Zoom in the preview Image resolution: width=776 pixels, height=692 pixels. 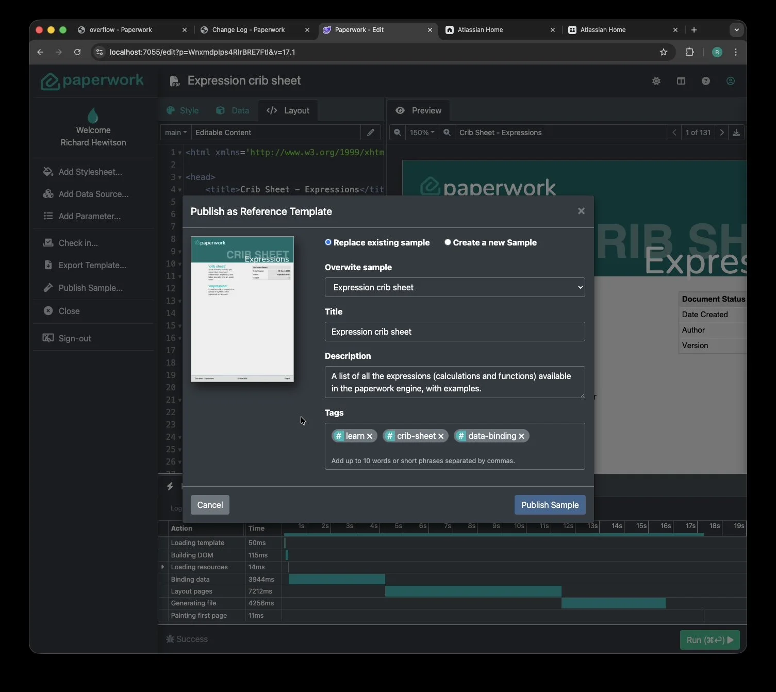click(x=447, y=133)
